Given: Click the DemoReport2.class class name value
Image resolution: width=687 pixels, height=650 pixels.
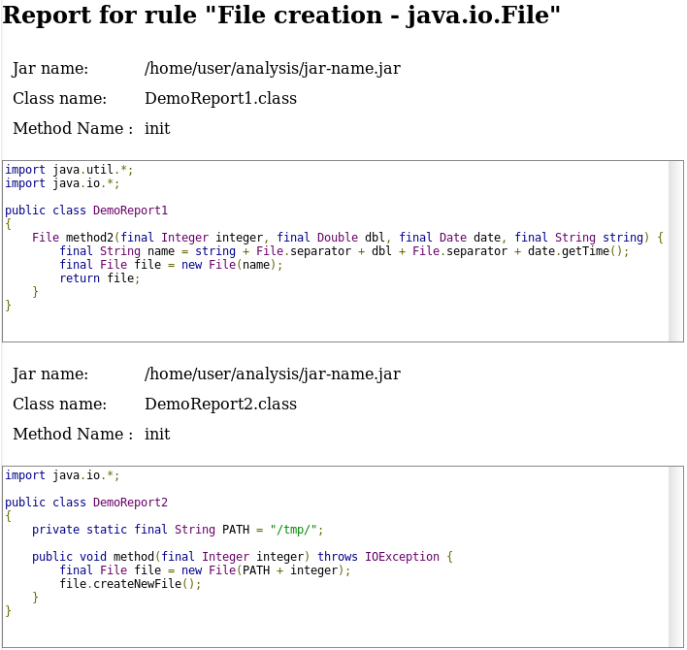Looking at the screenshot, I should [220, 404].
